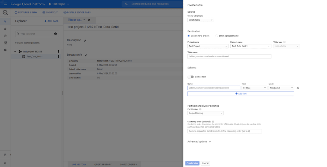Open the SAVED QUERIES tab
The height and width of the screenshot is (167, 327).
tap(128, 164)
